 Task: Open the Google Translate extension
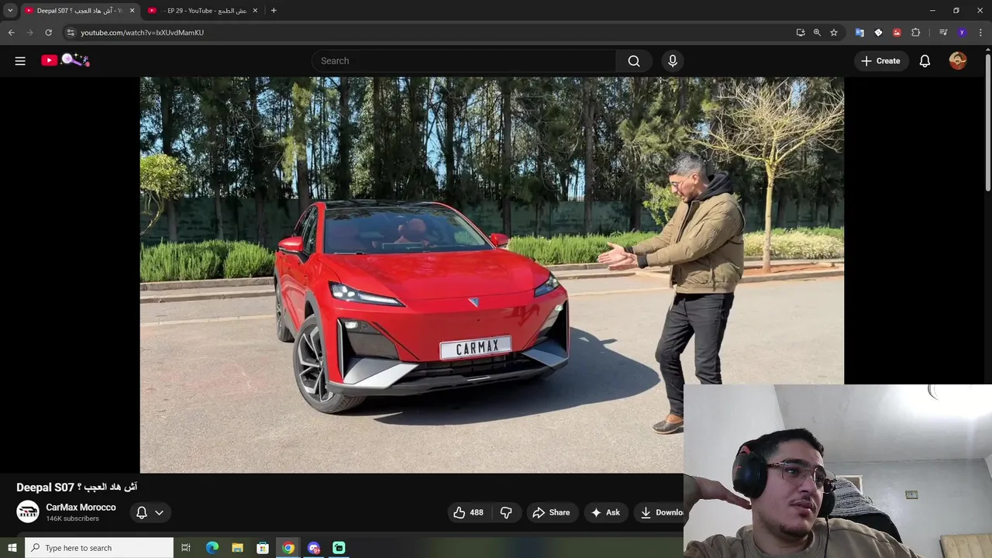[859, 33]
